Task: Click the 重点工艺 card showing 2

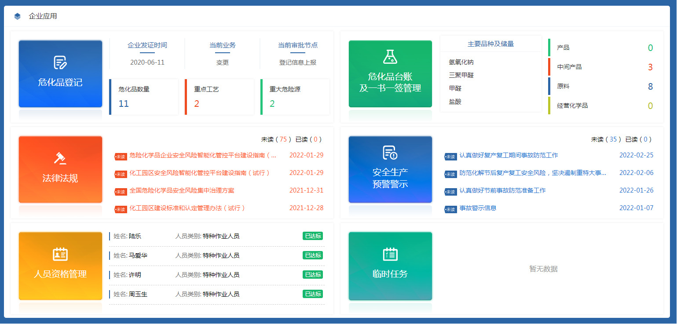Action: click(220, 97)
